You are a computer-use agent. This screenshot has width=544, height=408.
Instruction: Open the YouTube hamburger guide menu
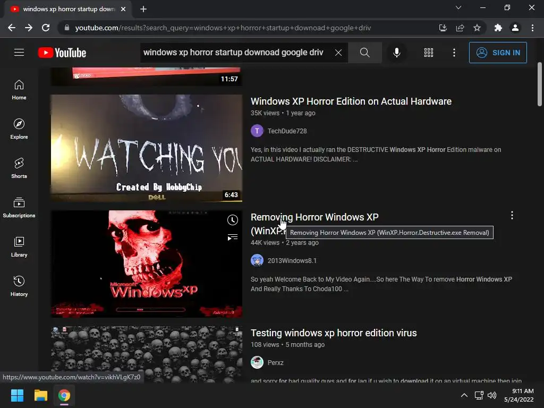19,53
